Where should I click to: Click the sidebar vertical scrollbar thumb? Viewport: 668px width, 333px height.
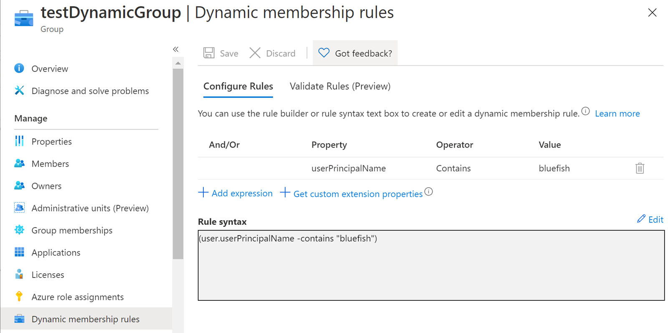click(178, 164)
